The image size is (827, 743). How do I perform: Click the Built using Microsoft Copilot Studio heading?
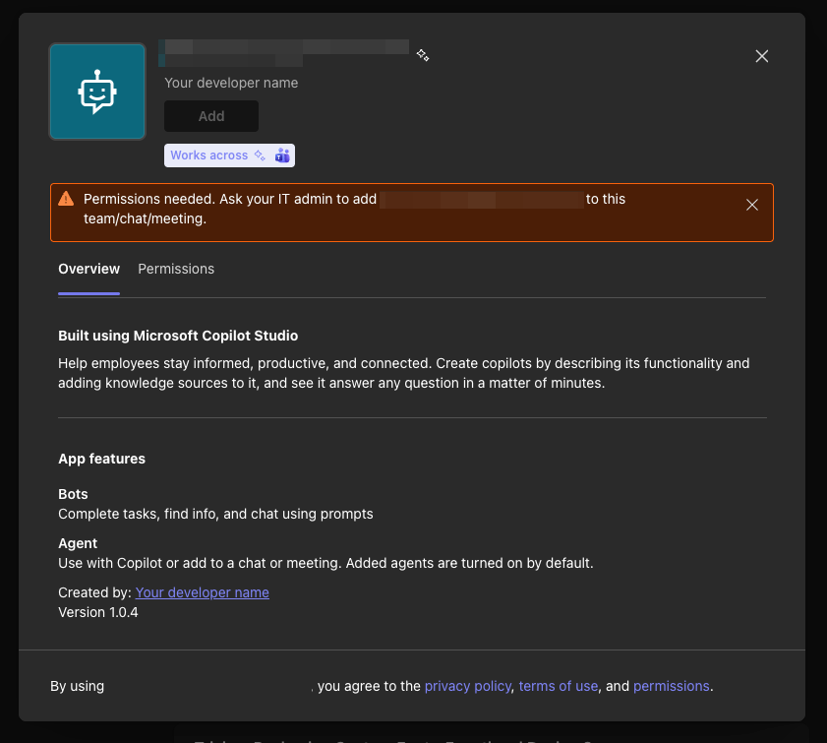[x=178, y=336]
